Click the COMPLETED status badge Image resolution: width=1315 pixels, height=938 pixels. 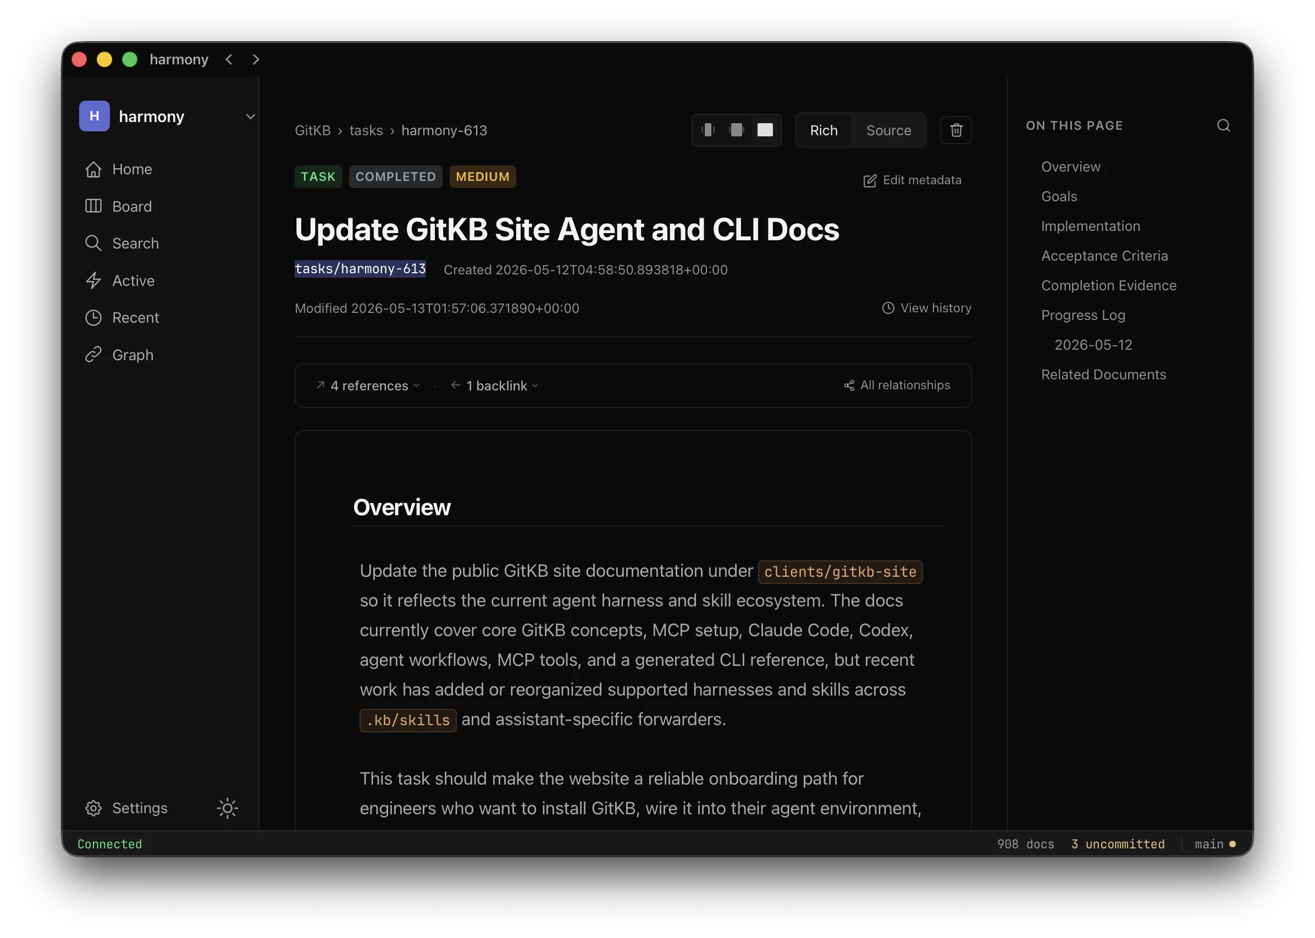pyautogui.click(x=396, y=176)
